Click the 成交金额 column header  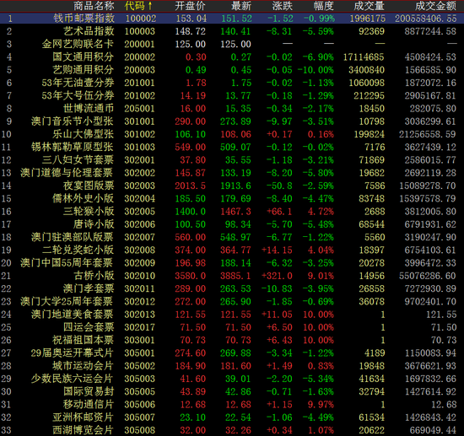(435, 6)
